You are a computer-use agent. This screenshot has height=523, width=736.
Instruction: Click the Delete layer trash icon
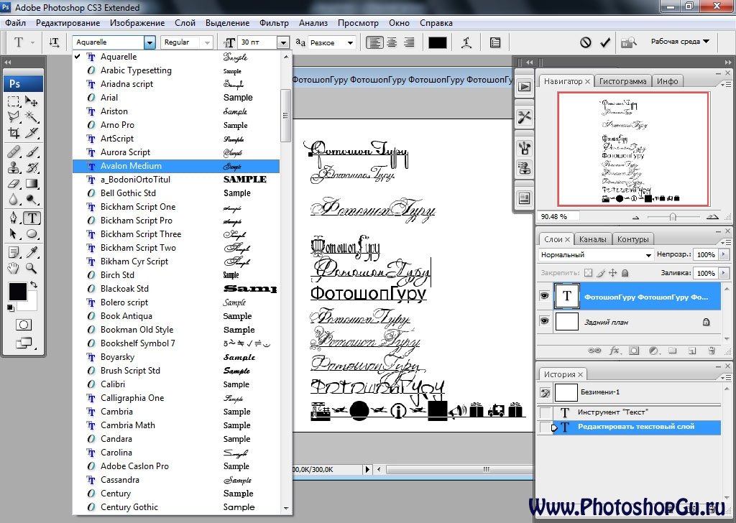712,351
